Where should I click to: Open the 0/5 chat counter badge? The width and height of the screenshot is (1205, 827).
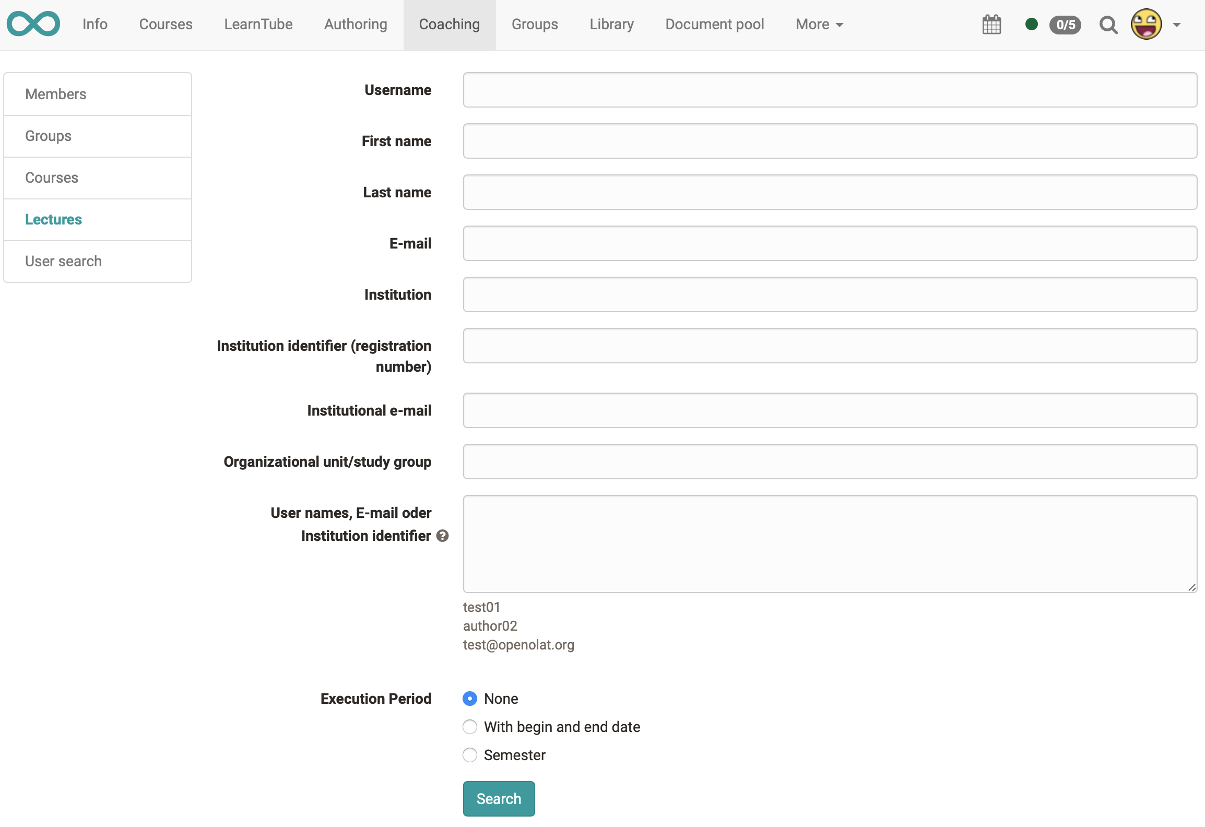pyautogui.click(x=1065, y=25)
